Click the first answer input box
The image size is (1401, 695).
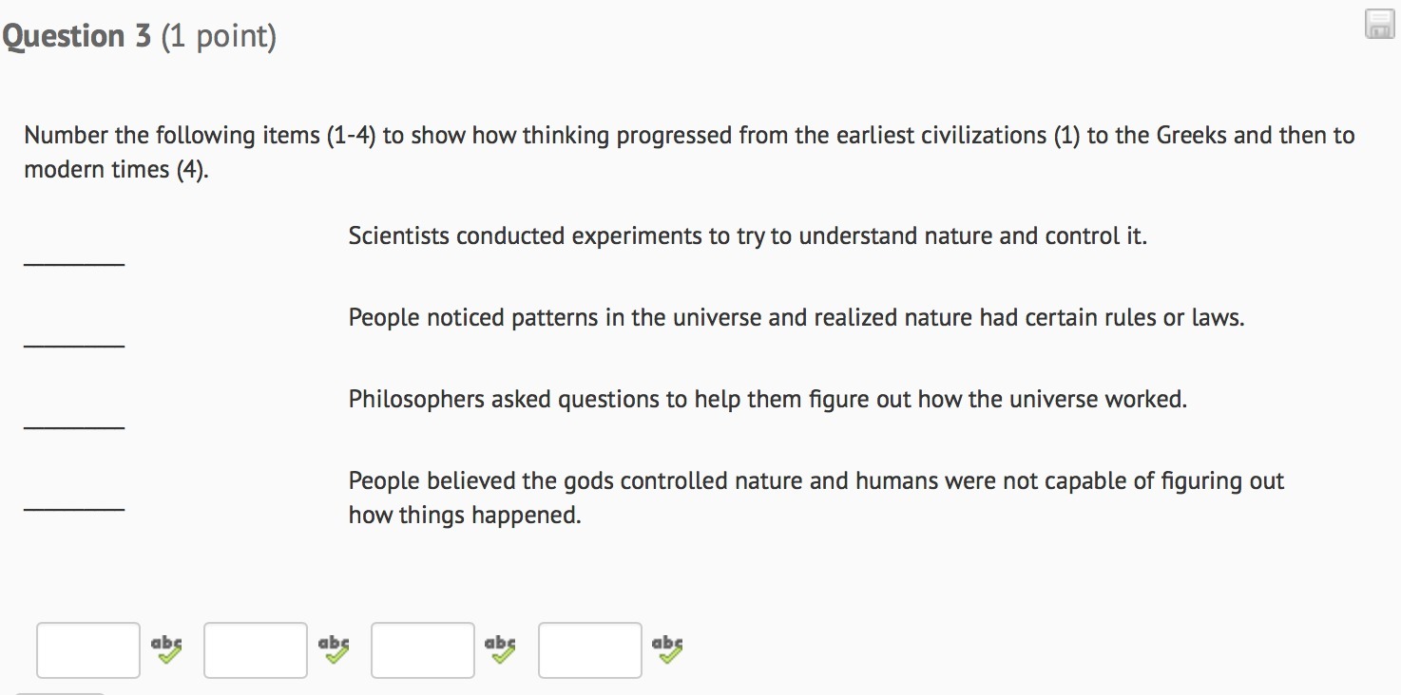click(x=88, y=649)
